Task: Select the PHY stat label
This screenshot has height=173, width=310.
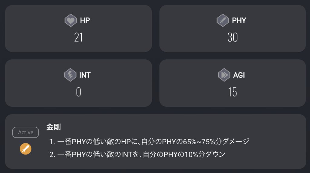Action: (x=239, y=21)
